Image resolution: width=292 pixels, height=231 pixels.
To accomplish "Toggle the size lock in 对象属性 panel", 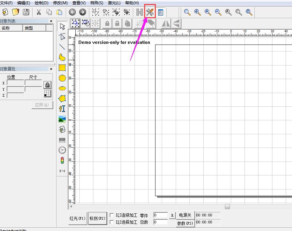I will [48, 85].
